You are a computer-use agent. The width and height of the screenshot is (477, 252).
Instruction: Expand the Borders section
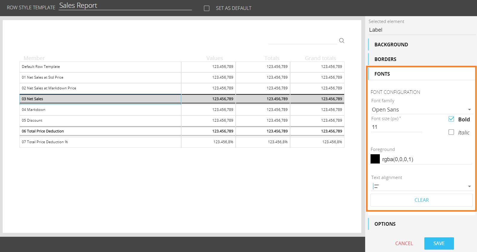[385, 59]
